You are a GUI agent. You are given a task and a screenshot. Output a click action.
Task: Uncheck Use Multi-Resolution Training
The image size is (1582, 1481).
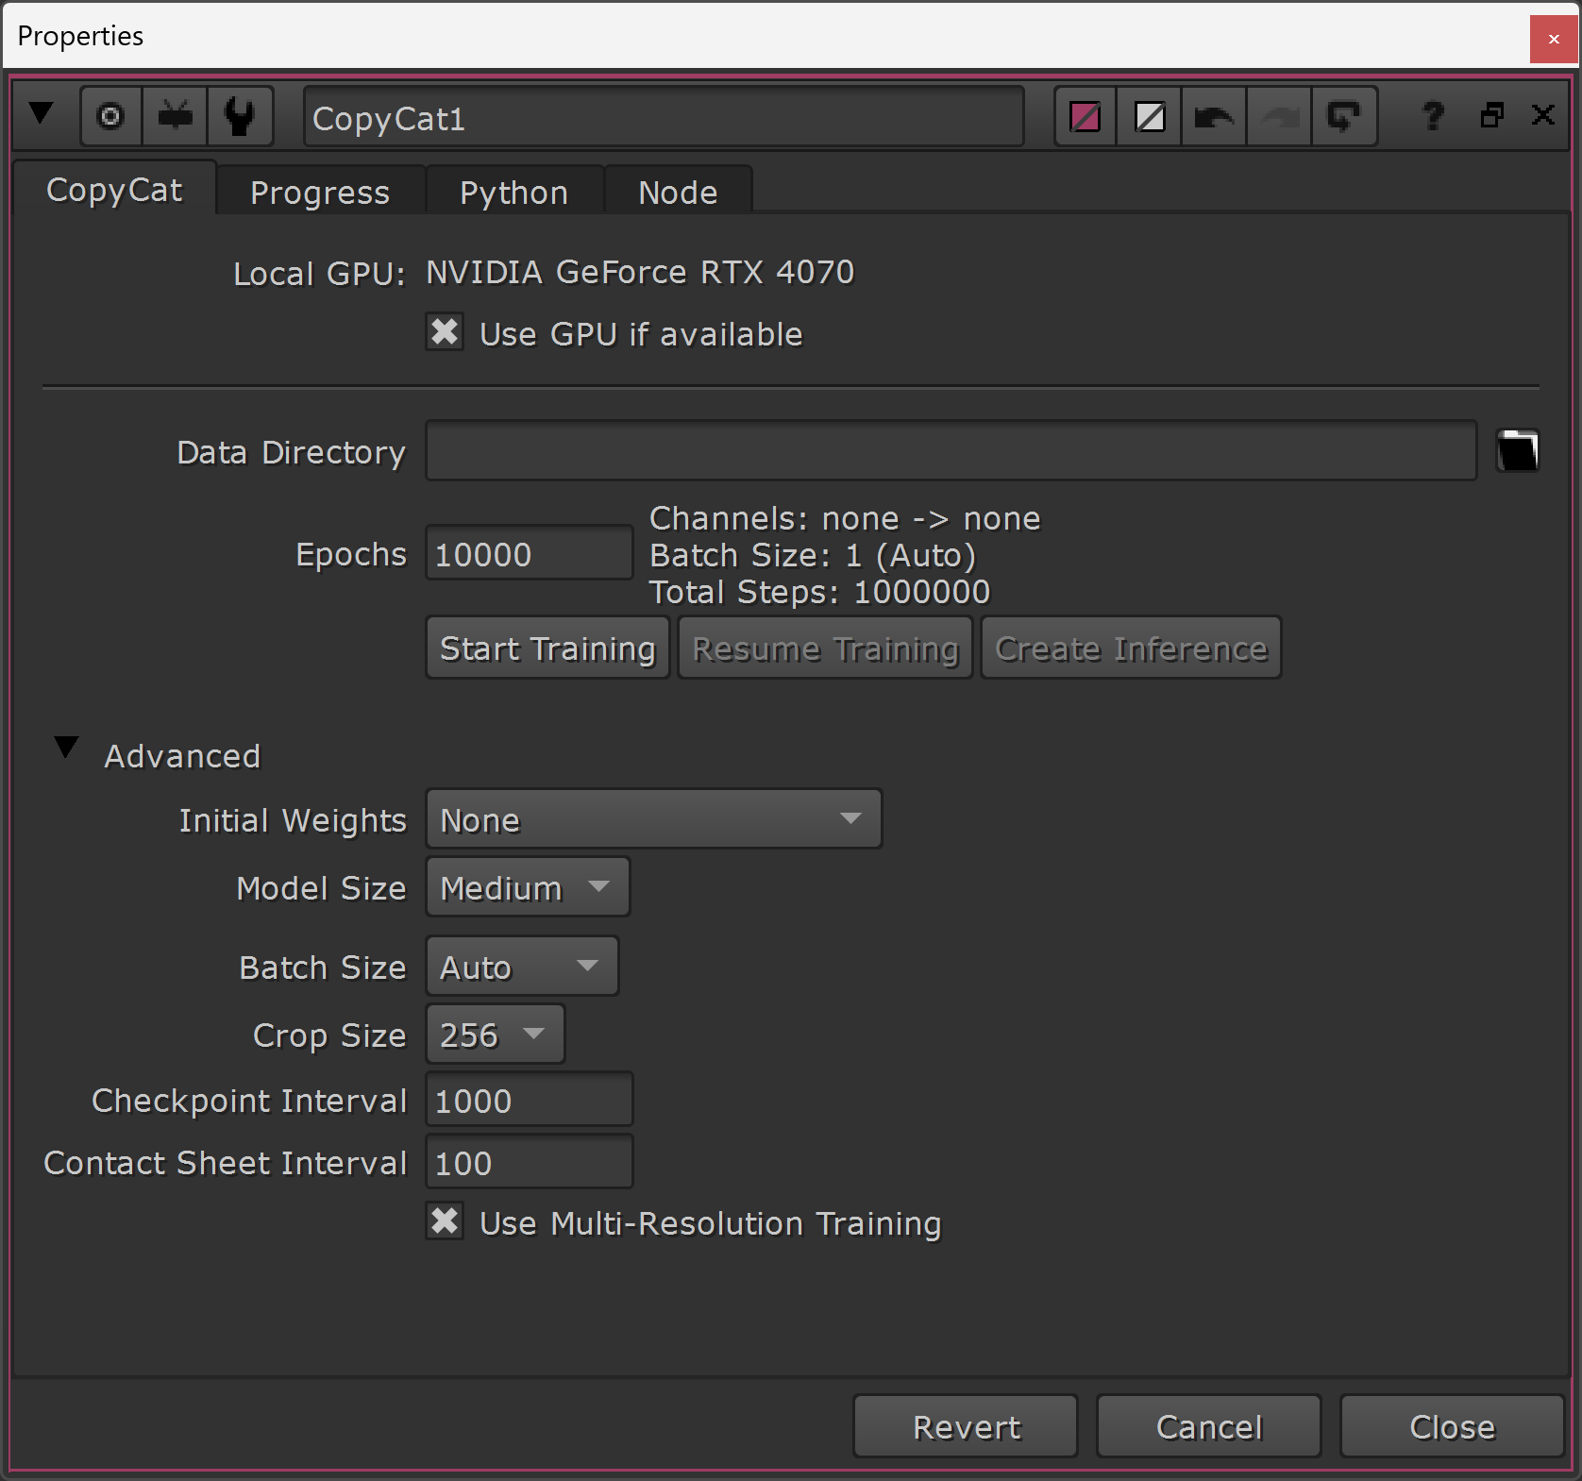(x=445, y=1222)
